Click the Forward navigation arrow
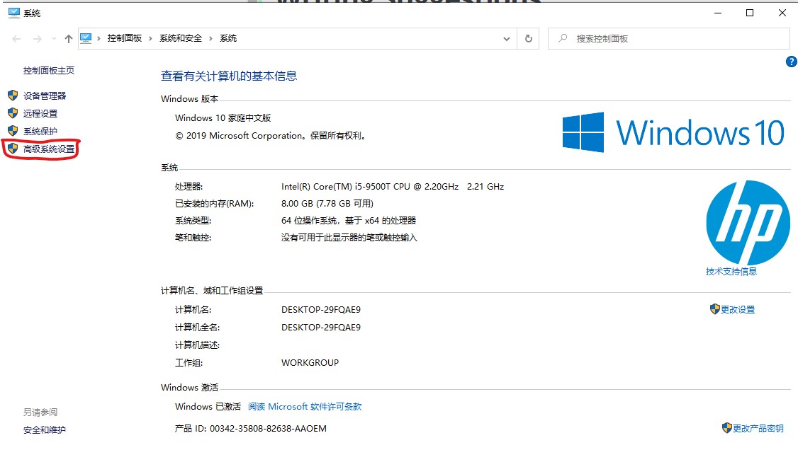 [37, 39]
